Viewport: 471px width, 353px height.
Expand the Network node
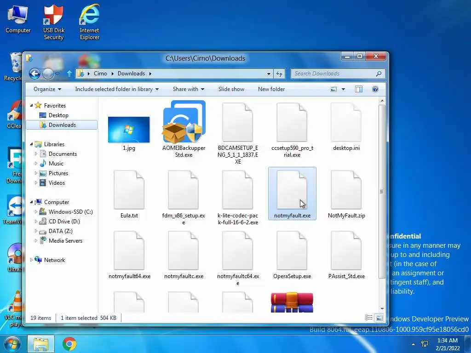[x=31, y=260]
